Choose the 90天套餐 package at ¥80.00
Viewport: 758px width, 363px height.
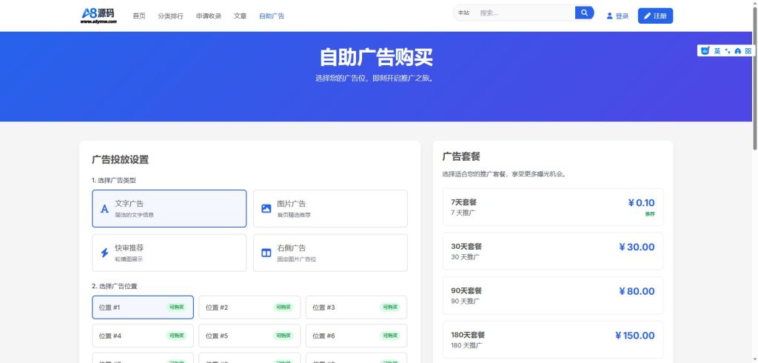(553, 296)
